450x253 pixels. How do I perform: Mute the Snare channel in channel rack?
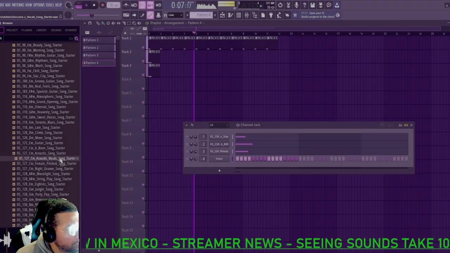click(187, 159)
